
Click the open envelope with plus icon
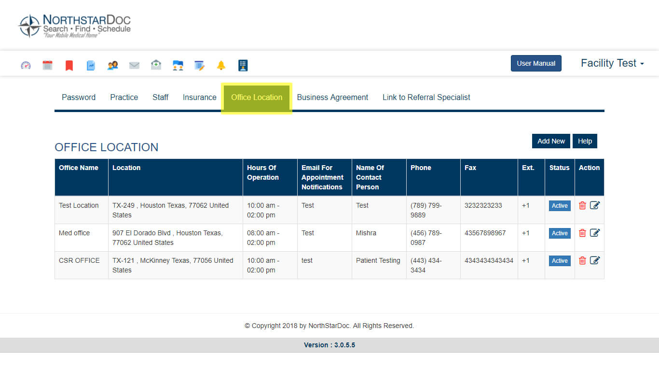[x=156, y=65]
